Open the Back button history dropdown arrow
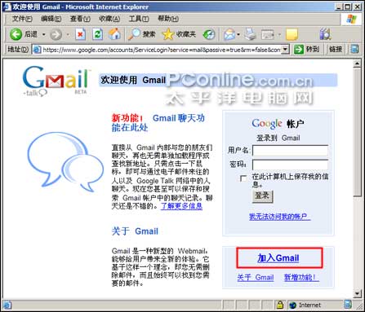Image resolution: width=365 pixels, height=312 pixels. point(43,34)
